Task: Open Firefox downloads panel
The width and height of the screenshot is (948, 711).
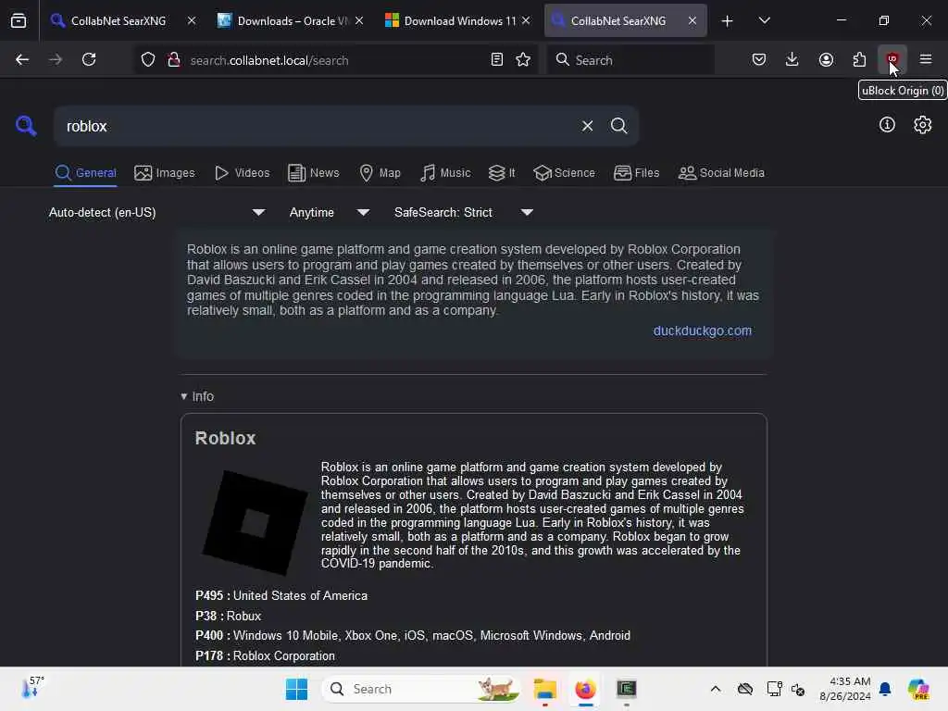Action: (792, 59)
